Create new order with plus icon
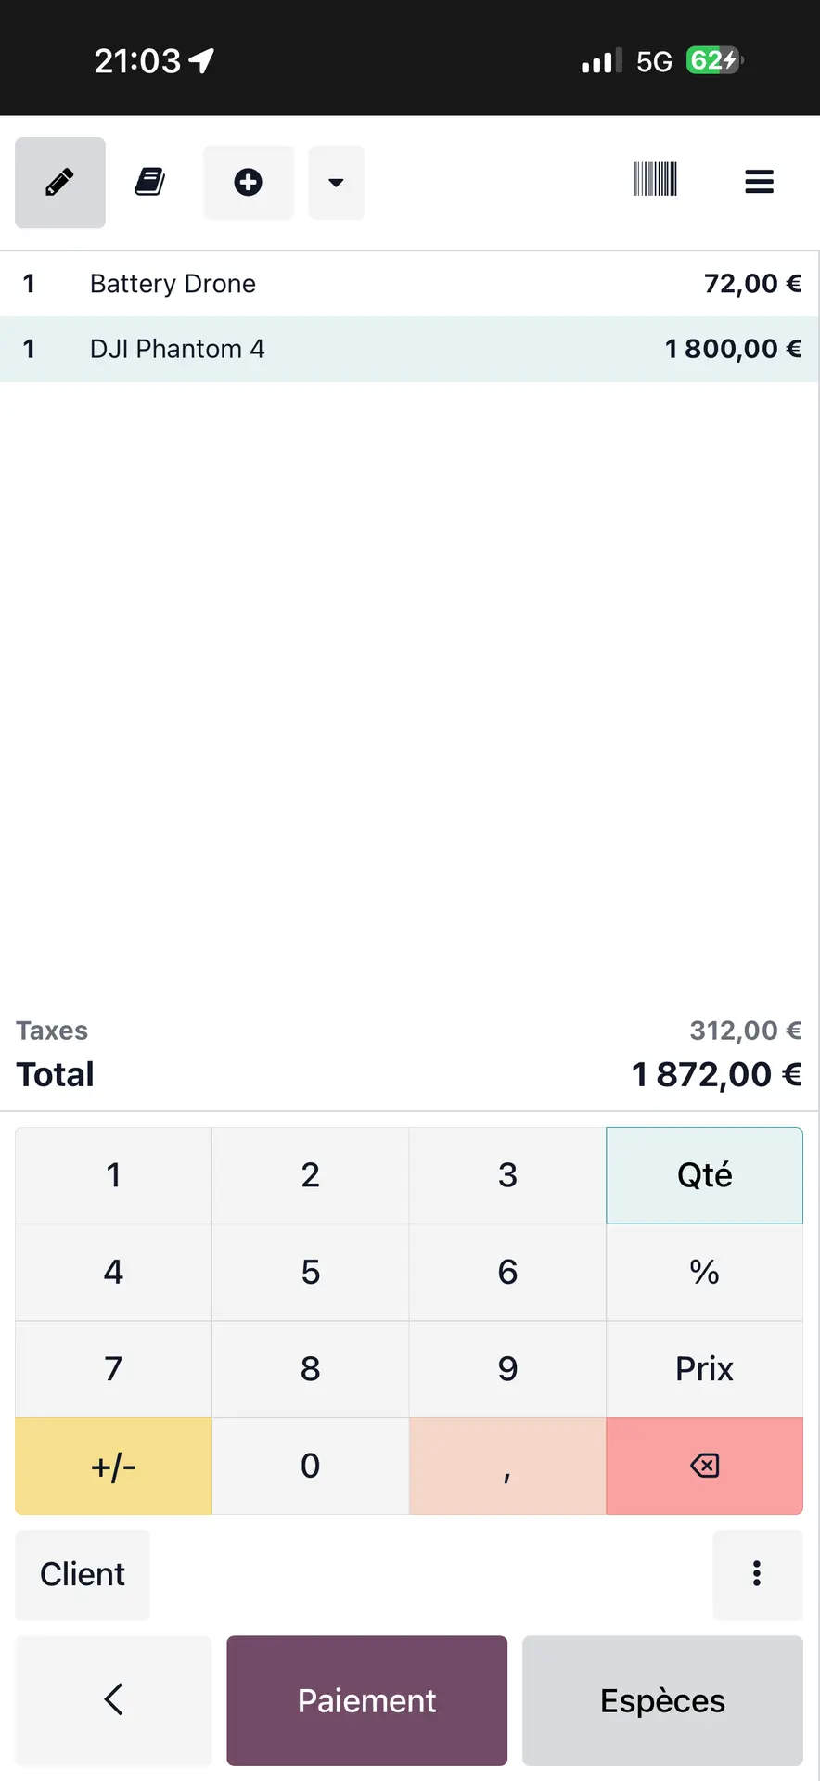820x1781 pixels. click(248, 183)
